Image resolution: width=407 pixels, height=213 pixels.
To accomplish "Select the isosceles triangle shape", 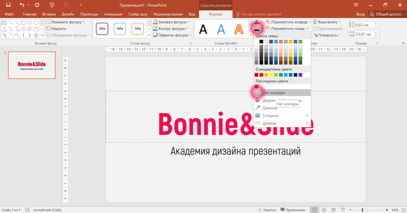I will pos(4,29).
